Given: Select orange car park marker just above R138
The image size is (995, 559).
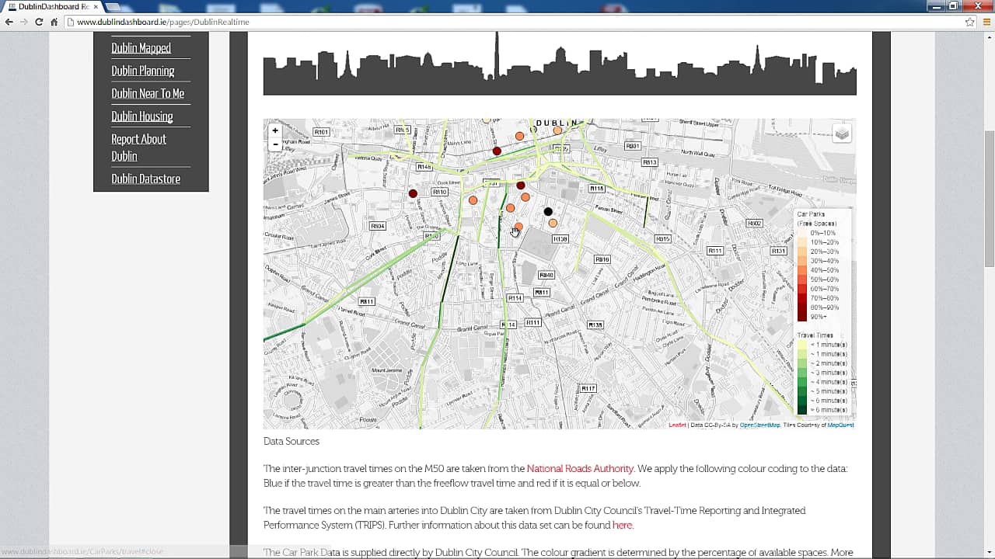Looking at the screenshot, I should pyautogui.click(x=553, y=224).
